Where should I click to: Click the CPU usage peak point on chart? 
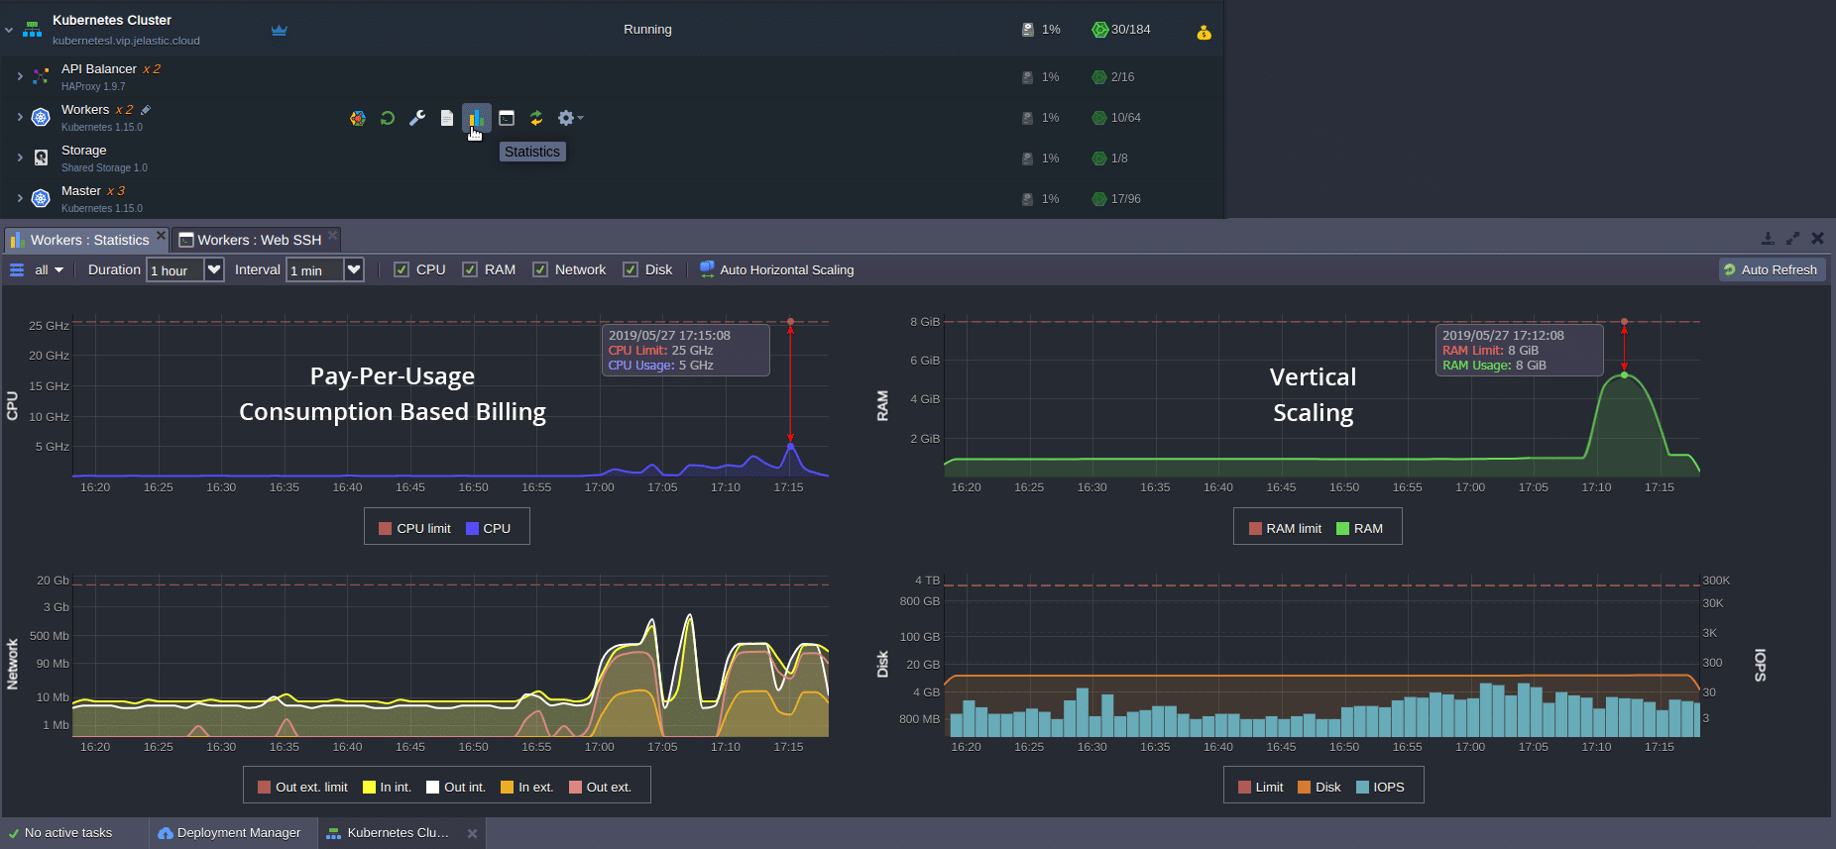pos(790,446)
